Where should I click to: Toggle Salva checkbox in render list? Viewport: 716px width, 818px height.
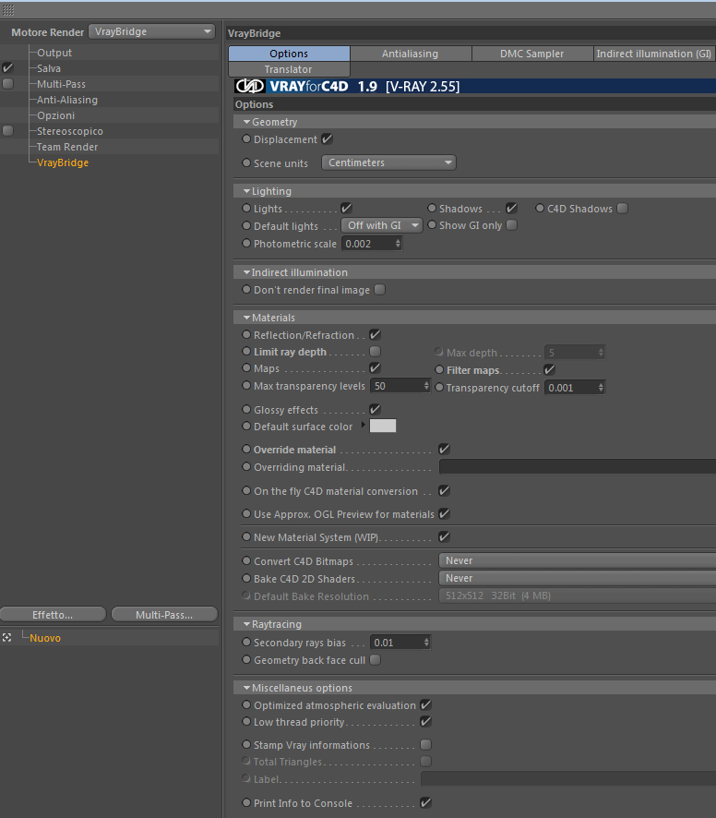click(7, 67)
